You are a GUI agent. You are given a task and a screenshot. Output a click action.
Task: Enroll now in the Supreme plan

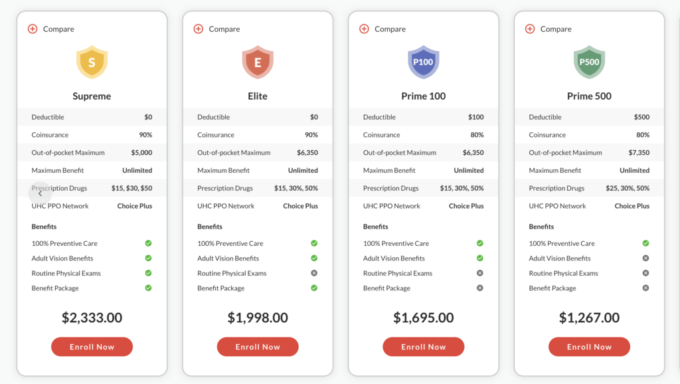point(92,347)
